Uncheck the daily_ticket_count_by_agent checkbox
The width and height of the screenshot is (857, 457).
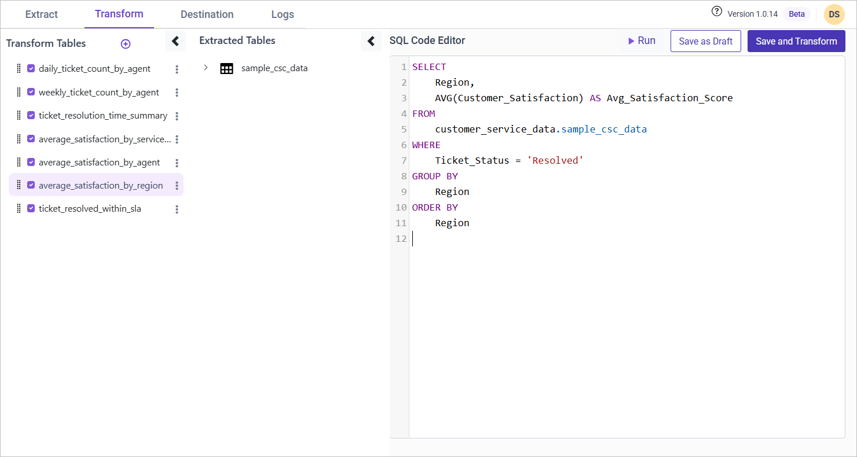[x=31, y=69]
